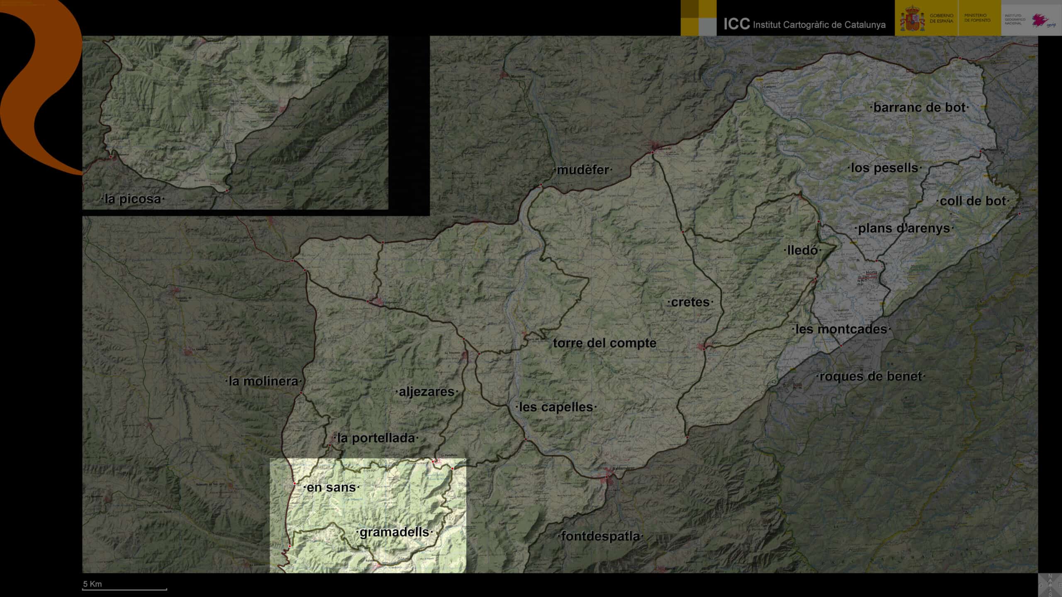This screenshot has height=597, width=1062.
Task: Open the Institut Cartogràfic de Catalunya banner
Action: pyautogui.click(x=804, y=24)
